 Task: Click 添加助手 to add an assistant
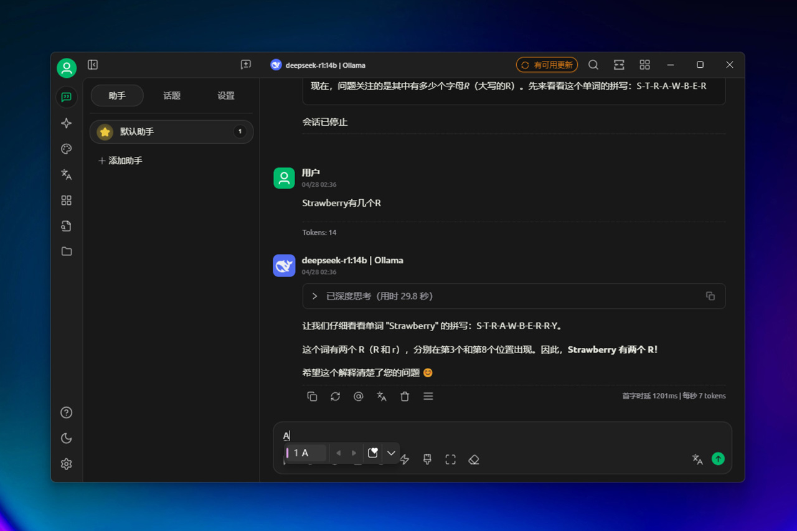tap(120, 161)
